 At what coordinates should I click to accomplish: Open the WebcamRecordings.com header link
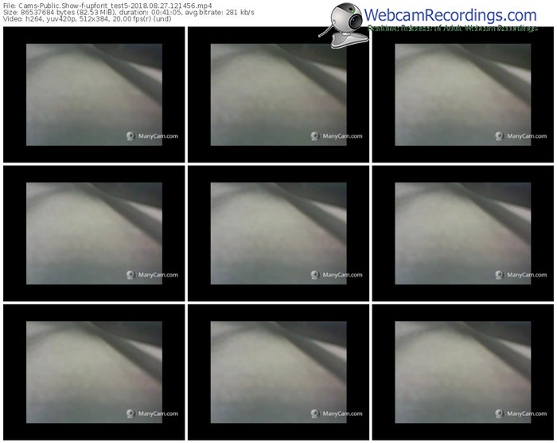pos(450,14)
